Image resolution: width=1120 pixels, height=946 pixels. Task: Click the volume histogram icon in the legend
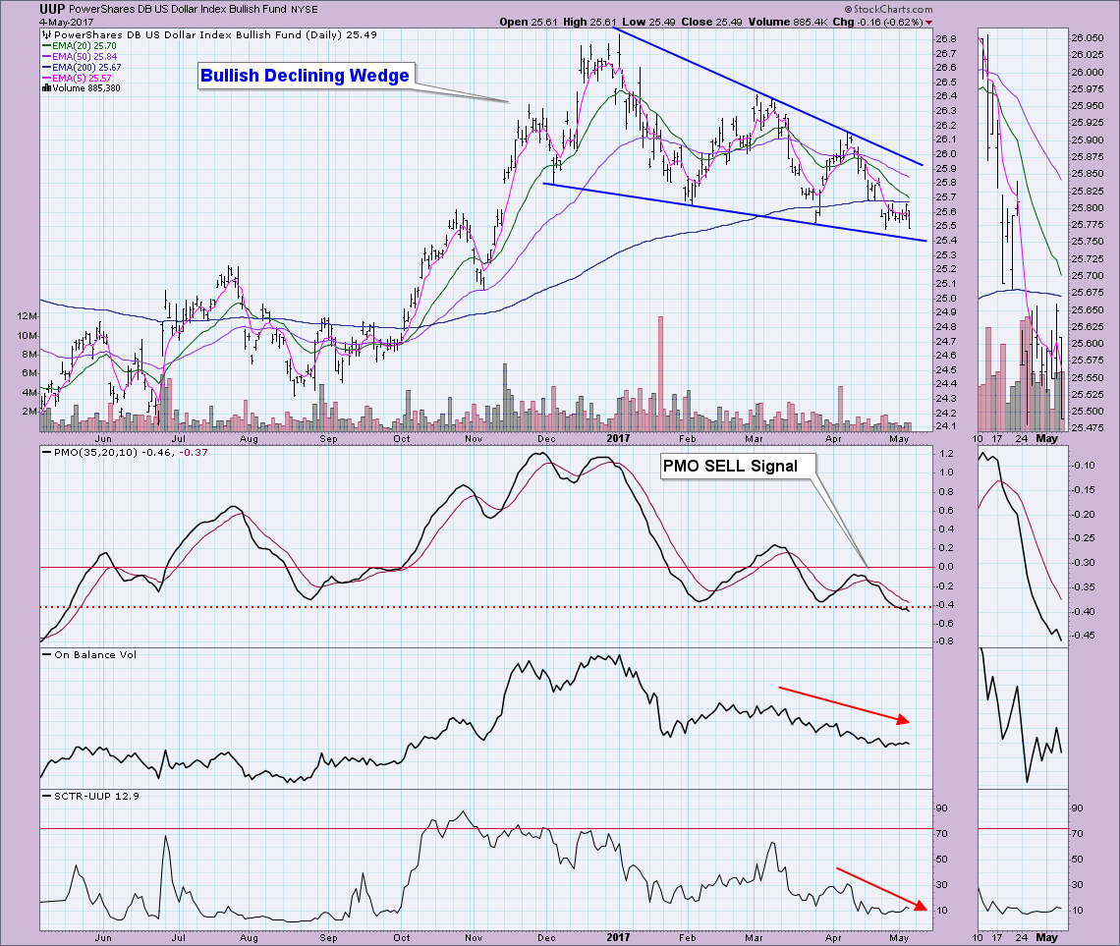tap(46, 86)
